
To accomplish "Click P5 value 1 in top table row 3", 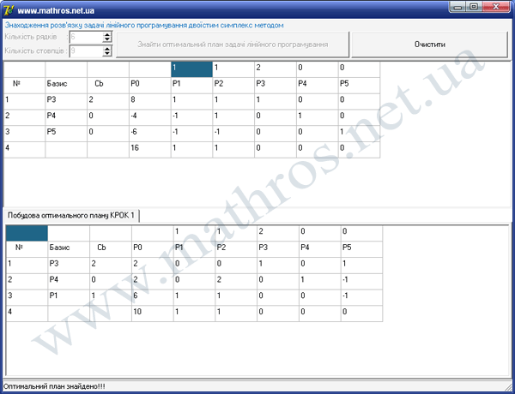I will tap(359, 134).
